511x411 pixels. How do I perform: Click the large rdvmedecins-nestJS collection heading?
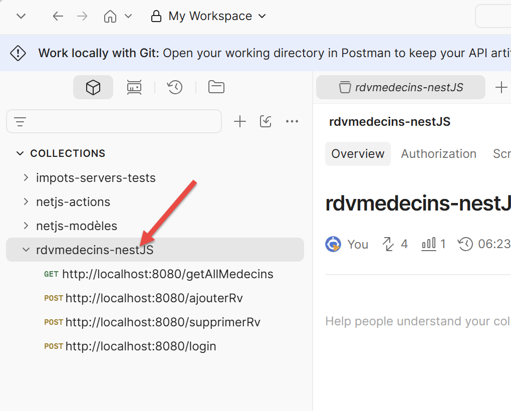(418, 203)
